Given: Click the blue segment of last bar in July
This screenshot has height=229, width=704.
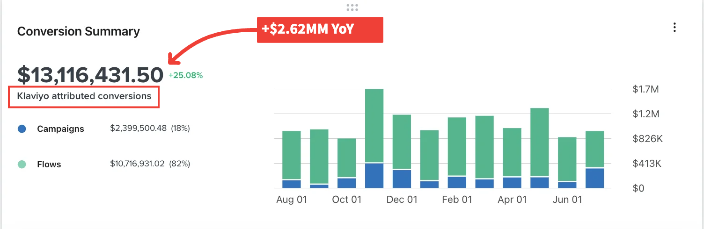Looking at the screenshot, I should (595, 179).
